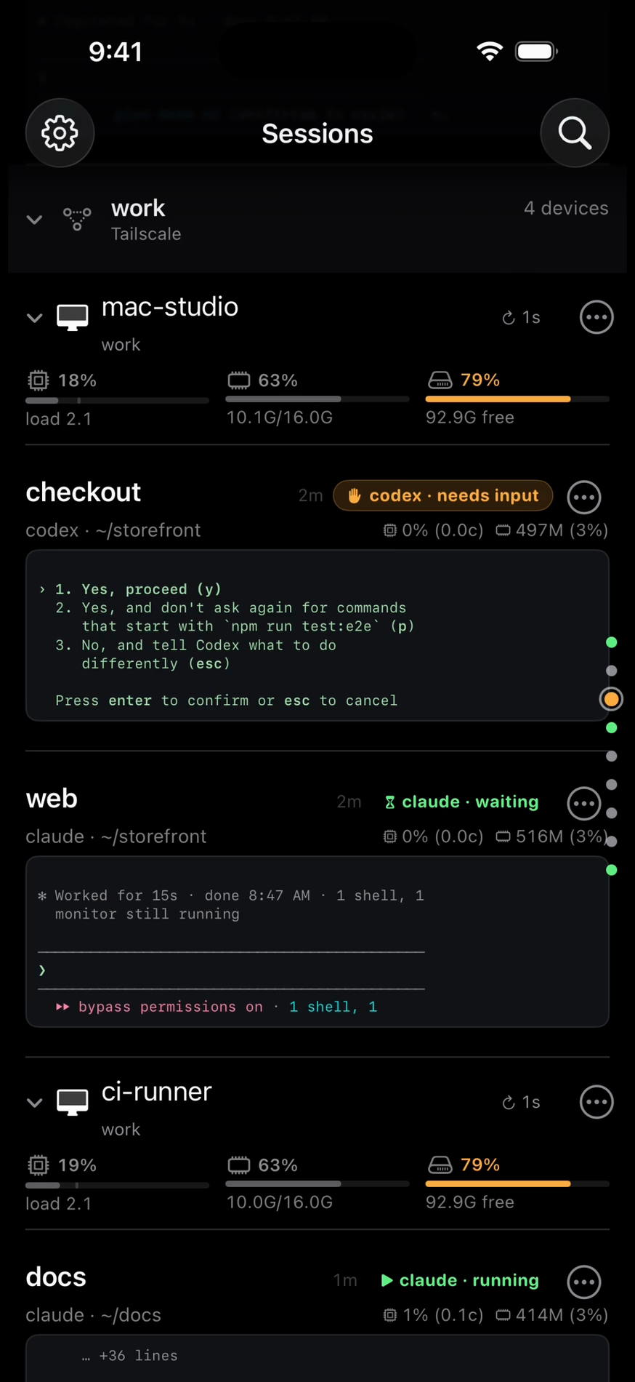Click the Tailscale network icon beside work
Screen dimensions: 635x1382
point(77,219)
